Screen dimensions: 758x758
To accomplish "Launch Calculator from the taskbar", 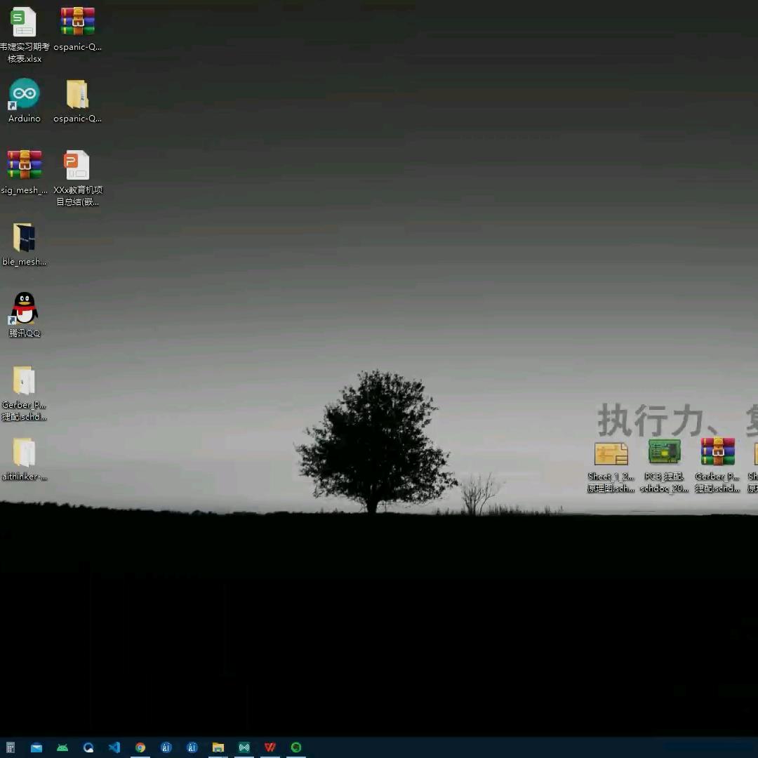I will tap(11, 747).
